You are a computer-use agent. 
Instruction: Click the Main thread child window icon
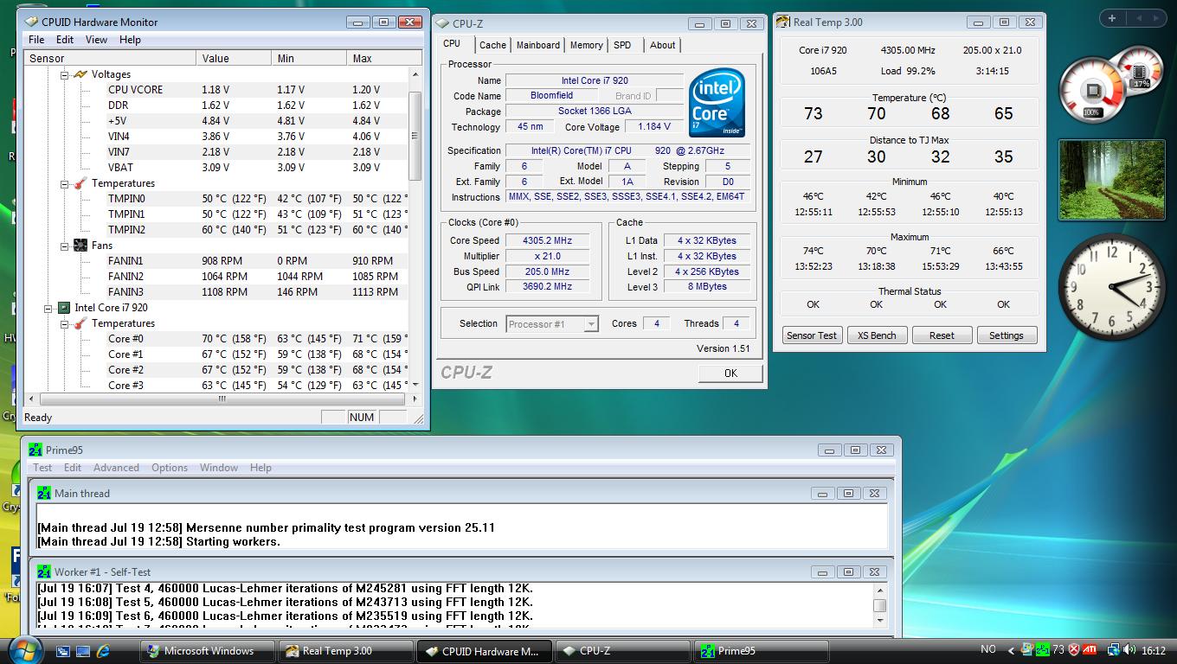[x=44, y=493]
